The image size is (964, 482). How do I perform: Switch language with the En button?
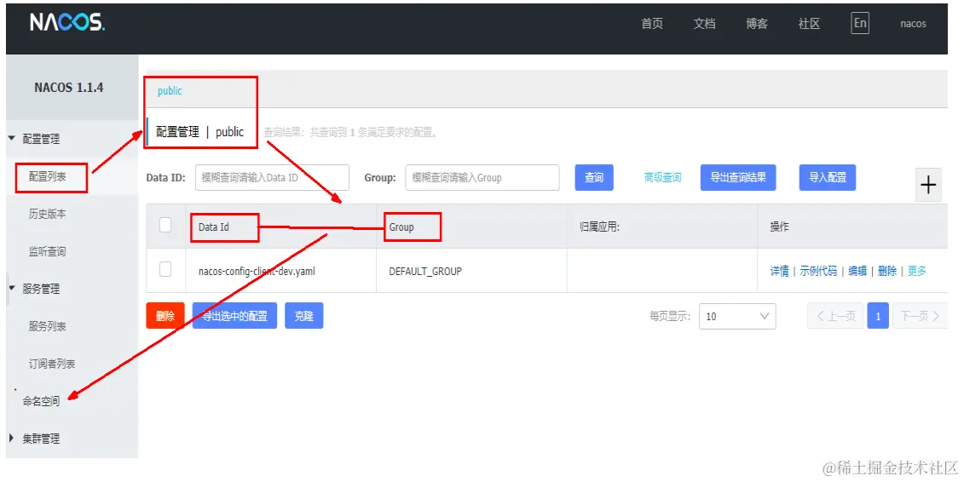[x=860, y=23]
